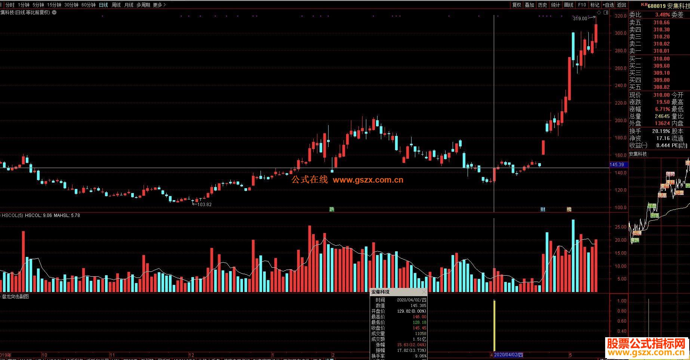Click the 标记 mark button

(x=595, y=5)
